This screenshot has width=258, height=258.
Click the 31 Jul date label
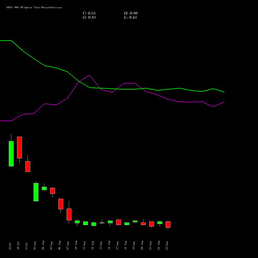pos(26,246)
